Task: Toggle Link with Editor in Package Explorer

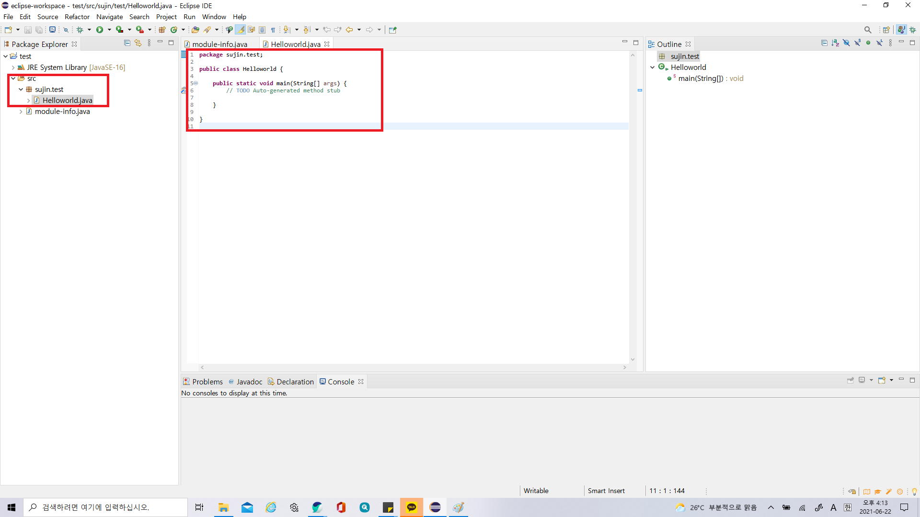Action: (138, 43)
